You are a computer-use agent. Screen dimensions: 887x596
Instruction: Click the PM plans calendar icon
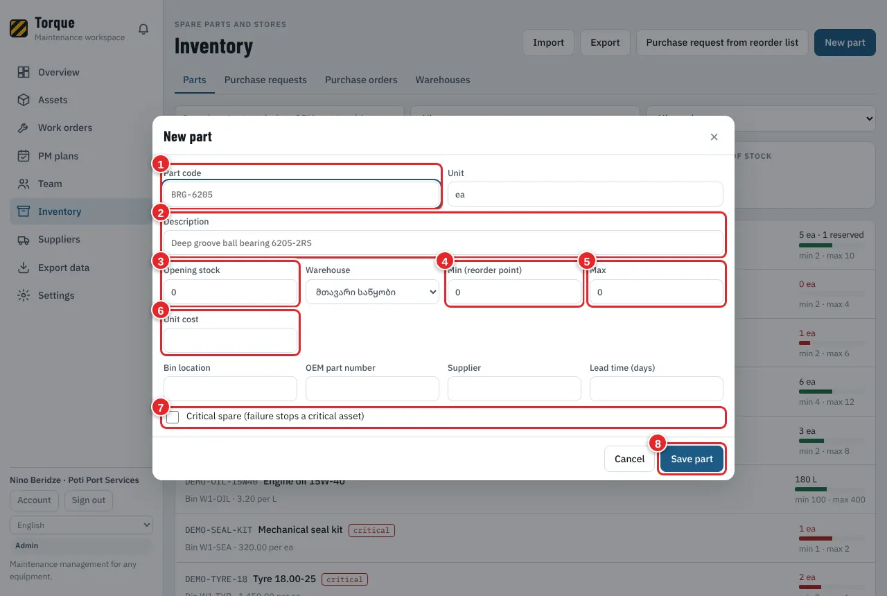coord(24,156)
